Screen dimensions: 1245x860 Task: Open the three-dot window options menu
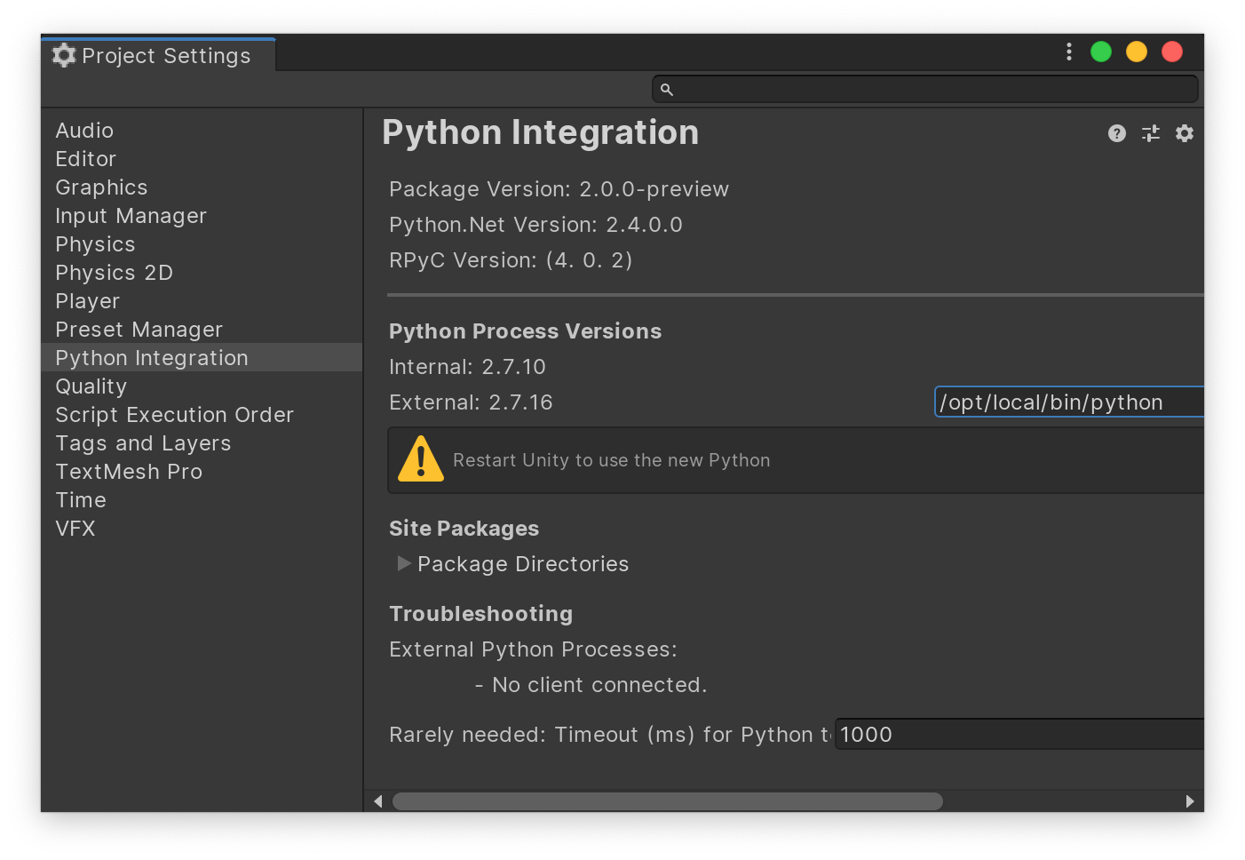pos(1069,52)
